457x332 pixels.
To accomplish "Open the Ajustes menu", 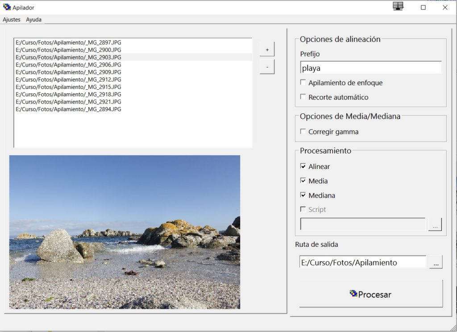I will coord(12,20).
